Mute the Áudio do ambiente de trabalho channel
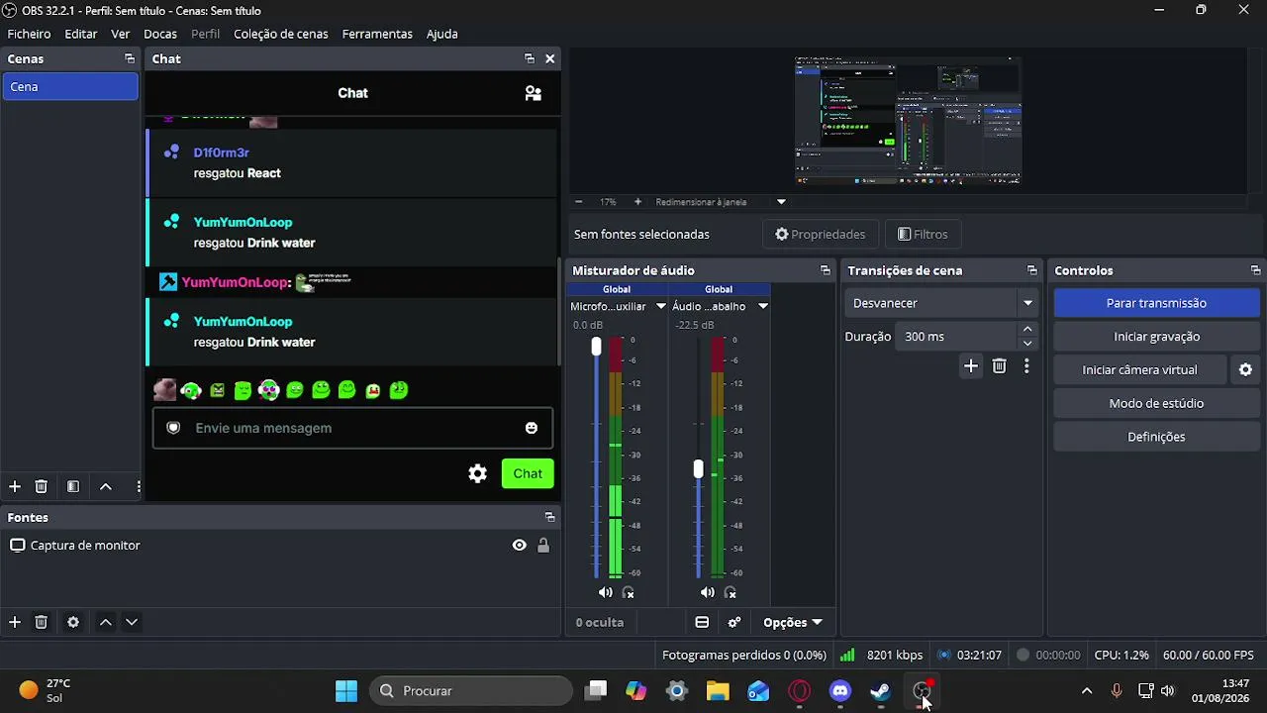Screen dimensions: 1267x713 coord(707,592)
